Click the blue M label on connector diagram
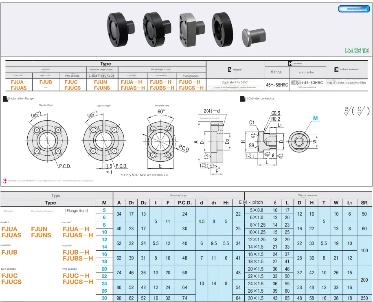 (x=316, y=118)
